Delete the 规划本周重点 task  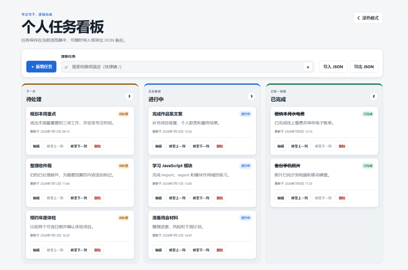(x=97, y=146)
